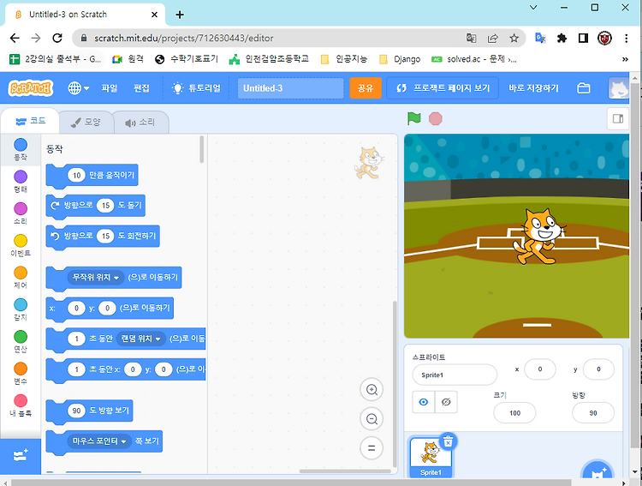
Task: Select the 형태 block category
Action: [x=21, y=182]
